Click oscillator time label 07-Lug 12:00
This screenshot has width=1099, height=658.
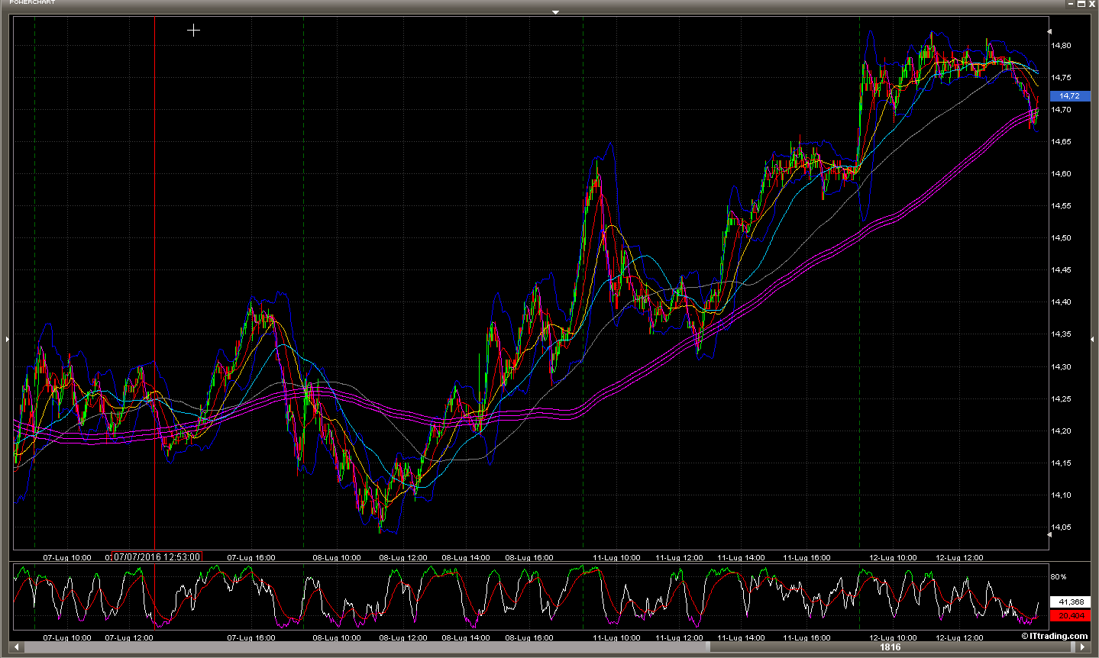pos(129,637)
